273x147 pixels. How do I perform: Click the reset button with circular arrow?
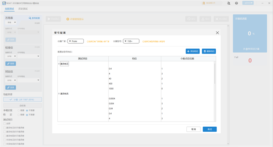point(191,19)
